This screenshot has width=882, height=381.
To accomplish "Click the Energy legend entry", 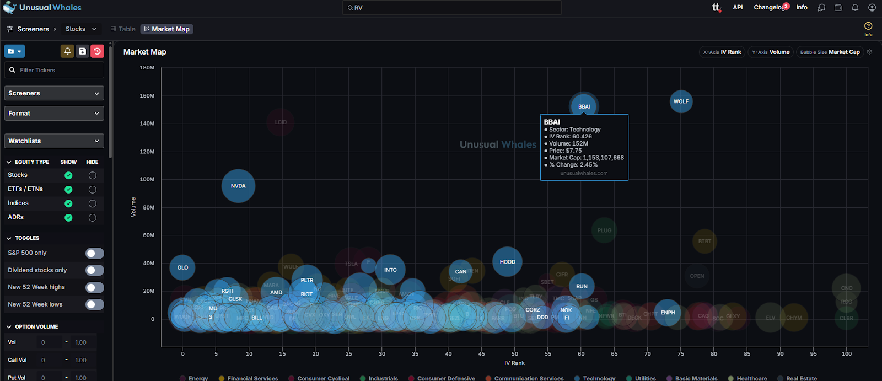I will (x=193, y=378).
